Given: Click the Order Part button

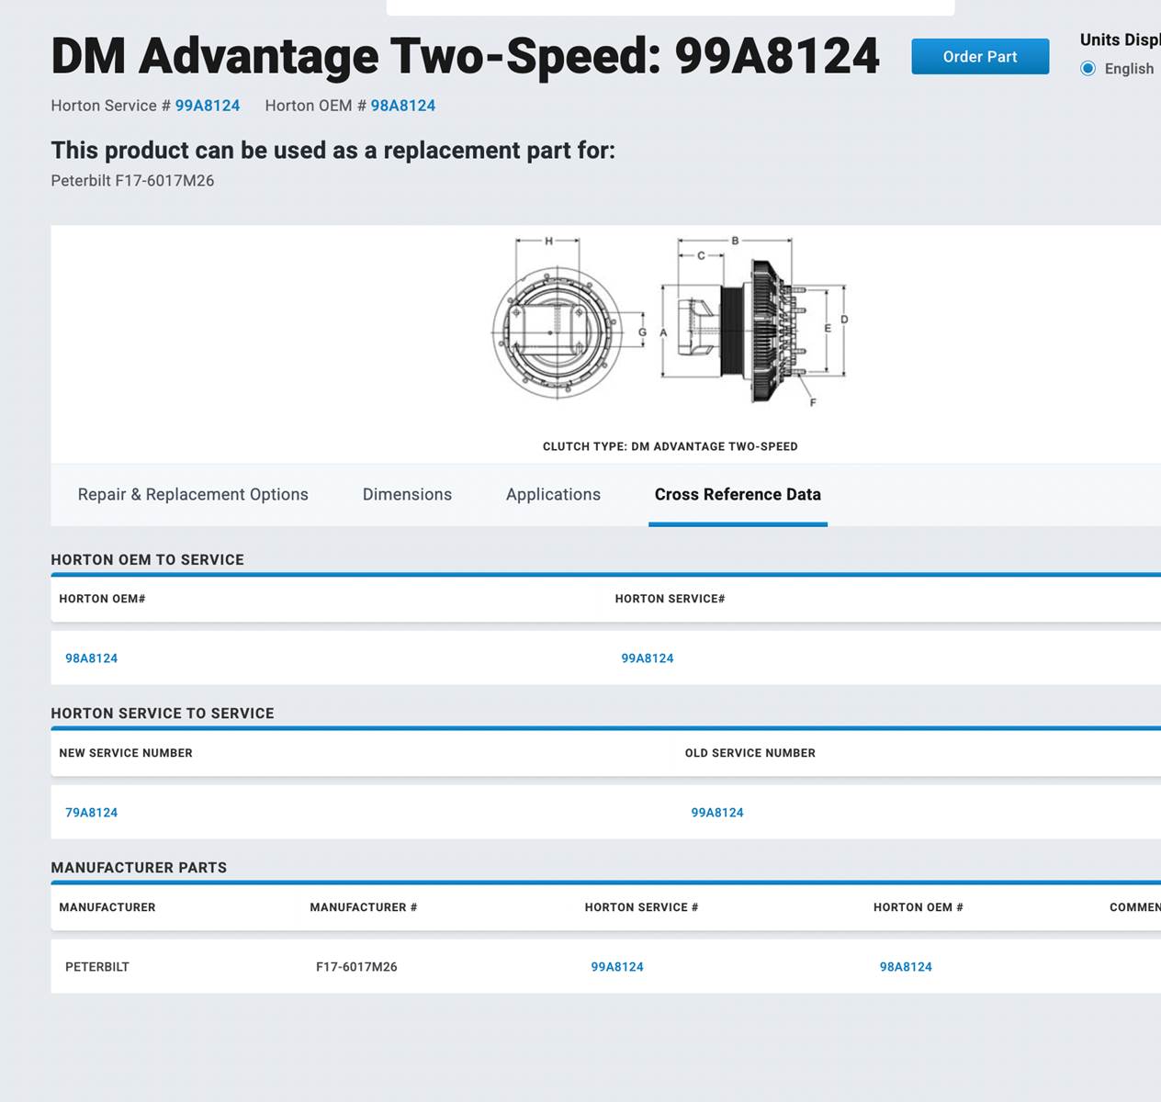Looking at the screenshot, I should [979, 57].
